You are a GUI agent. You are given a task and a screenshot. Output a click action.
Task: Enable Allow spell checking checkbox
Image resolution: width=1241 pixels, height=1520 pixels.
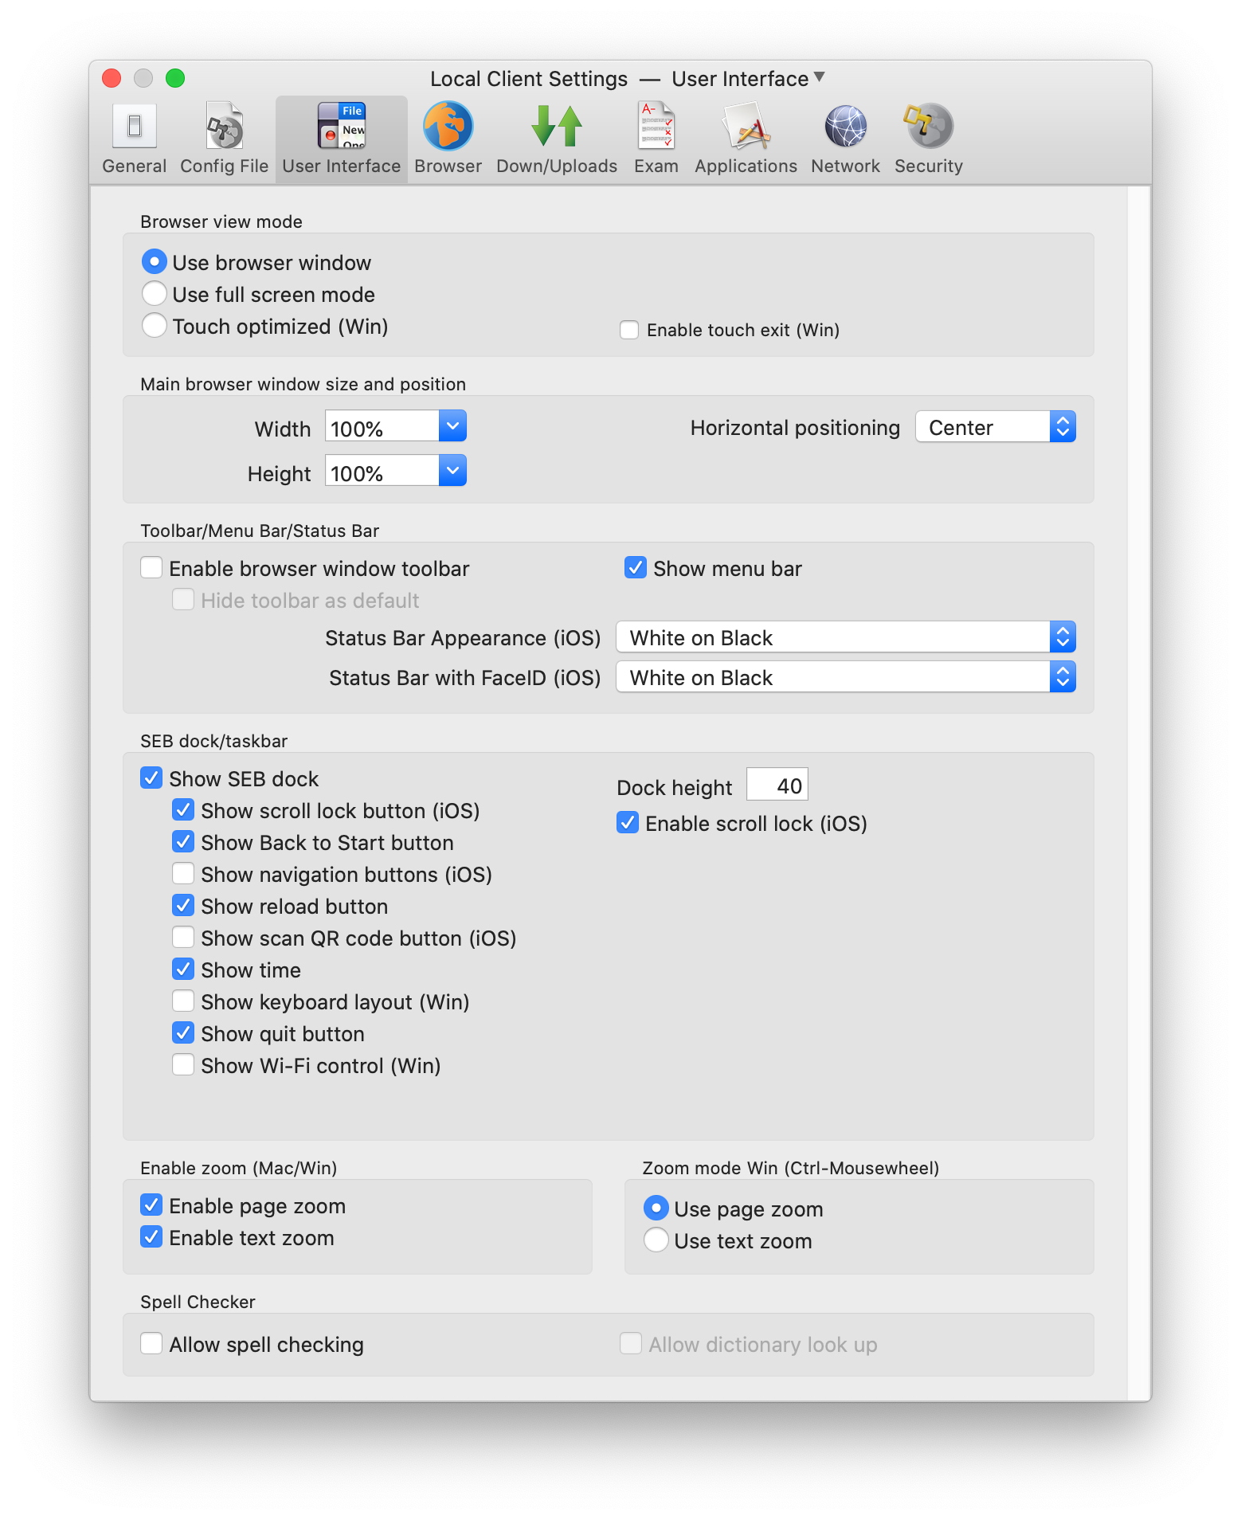pyautogui.click(x=151, y=1344)
